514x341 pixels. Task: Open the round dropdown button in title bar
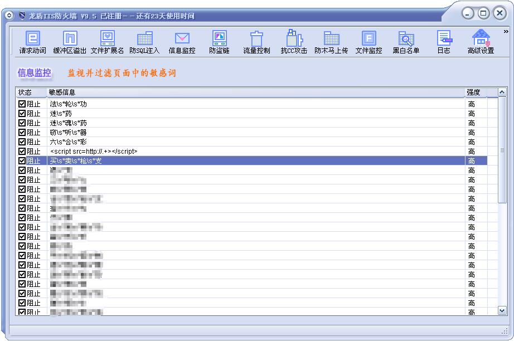(x=9, y=15)
